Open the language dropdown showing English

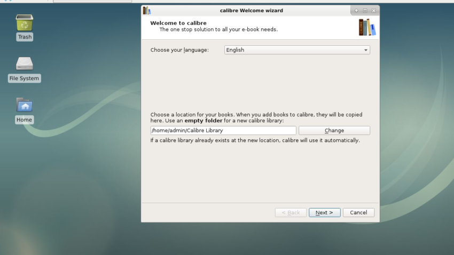click(297, 50)
